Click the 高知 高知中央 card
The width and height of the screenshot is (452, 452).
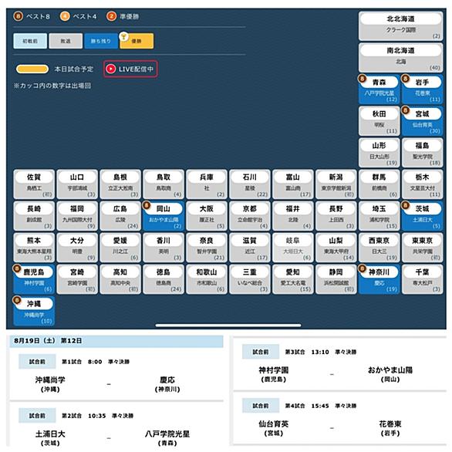(x=120, y=280)
